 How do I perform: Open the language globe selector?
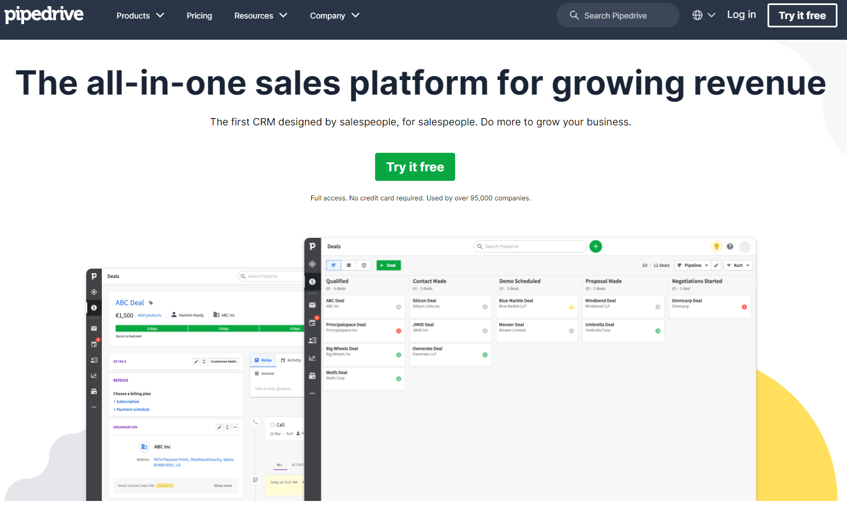point(704,15)
